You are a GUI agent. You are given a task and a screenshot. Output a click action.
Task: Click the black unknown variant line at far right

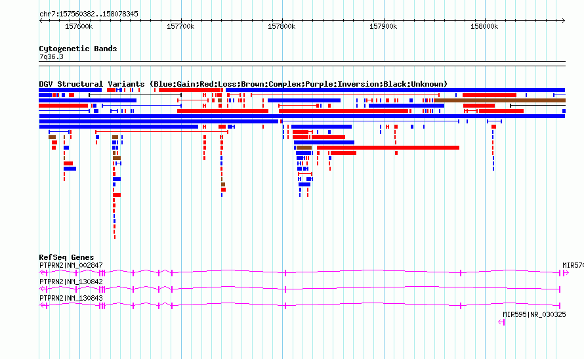[x=538, y=106]
